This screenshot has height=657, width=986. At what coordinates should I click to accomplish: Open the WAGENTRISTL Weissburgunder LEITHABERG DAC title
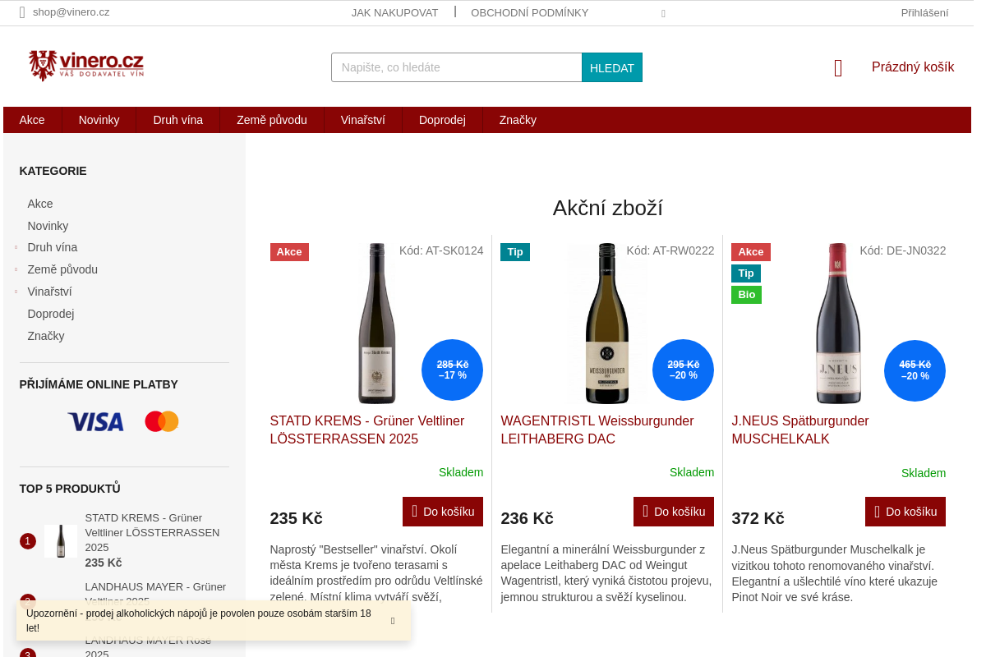[x=597, y=430]
